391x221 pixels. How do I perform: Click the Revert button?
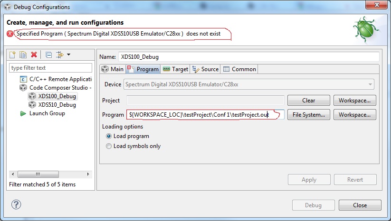355,180
